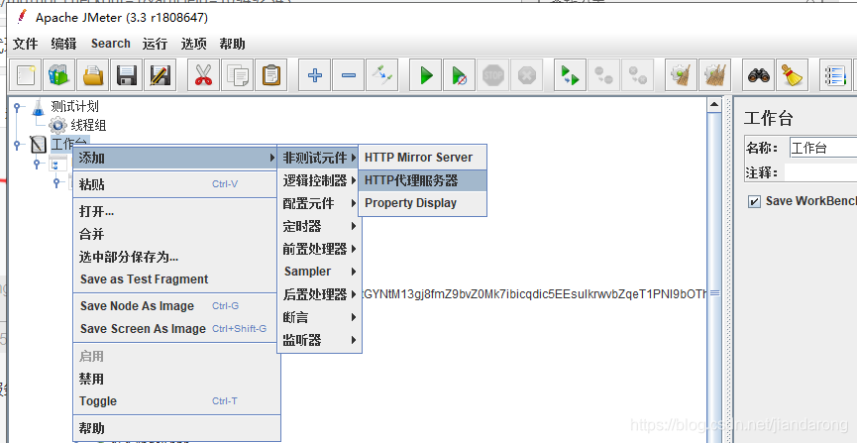Open the 编辑 menu

coord(63,44)
